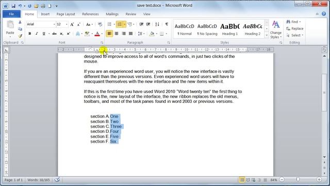Image resolution: width=330 pixels, height=186 pixels.
Task: Click the Increase Indent icon
Action: 148,24
